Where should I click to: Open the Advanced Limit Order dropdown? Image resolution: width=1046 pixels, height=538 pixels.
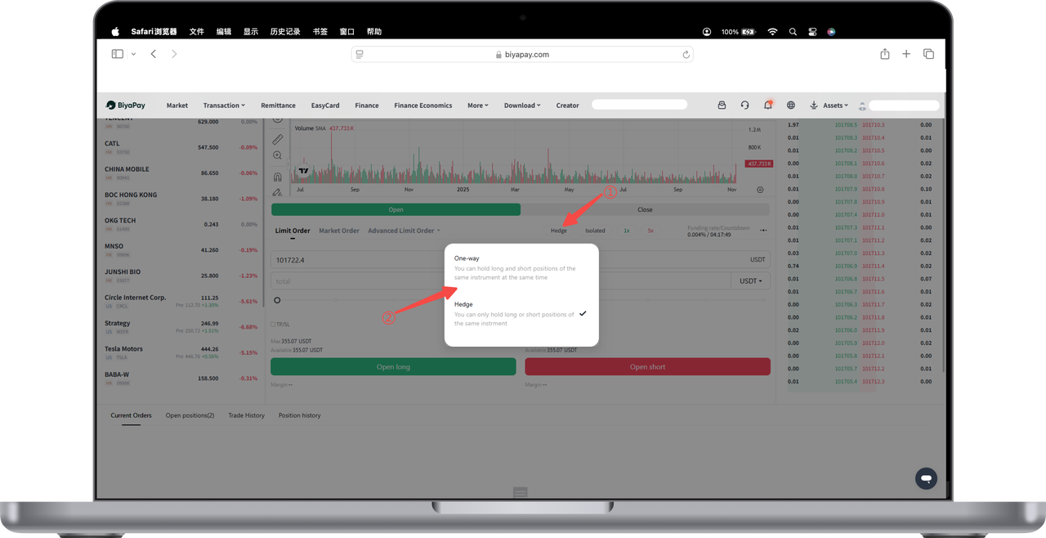pos(404,231)
